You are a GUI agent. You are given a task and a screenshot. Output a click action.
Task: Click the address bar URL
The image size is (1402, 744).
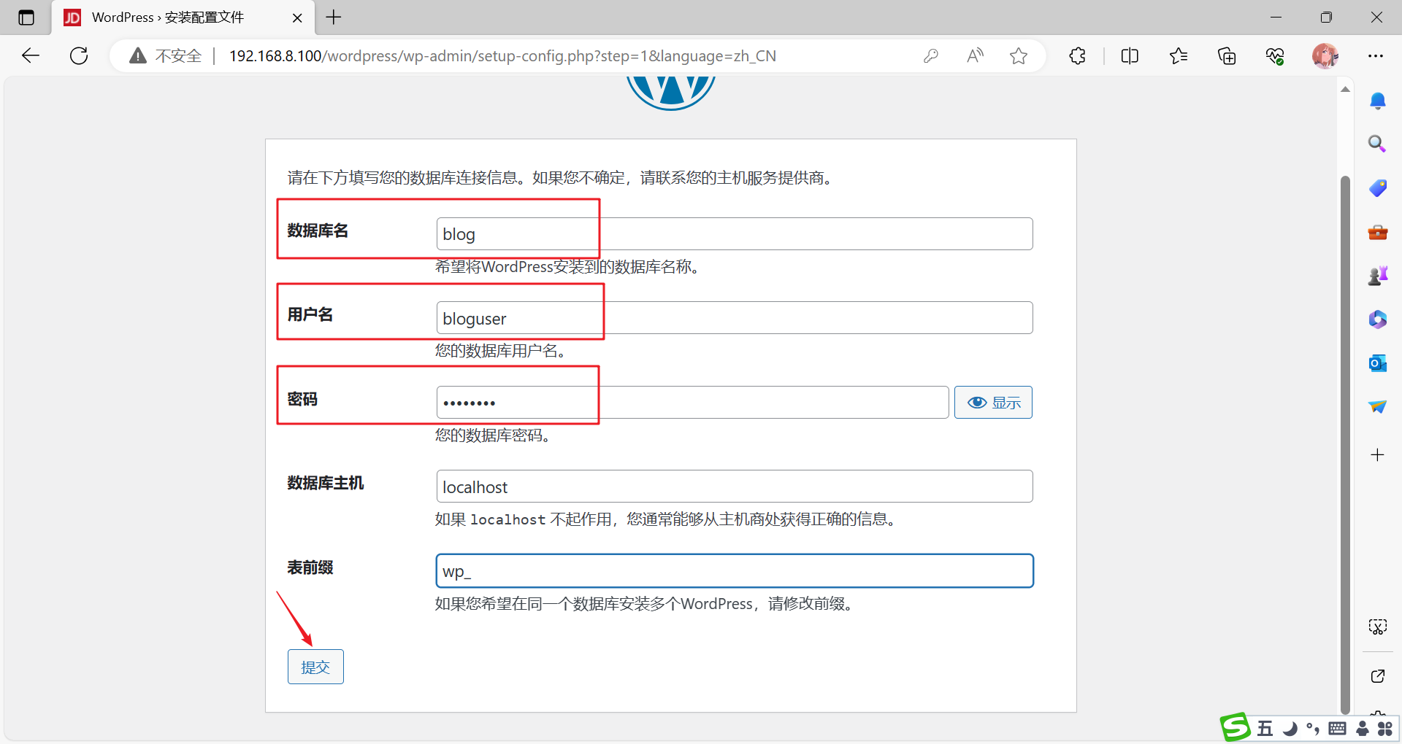(502, 56)
